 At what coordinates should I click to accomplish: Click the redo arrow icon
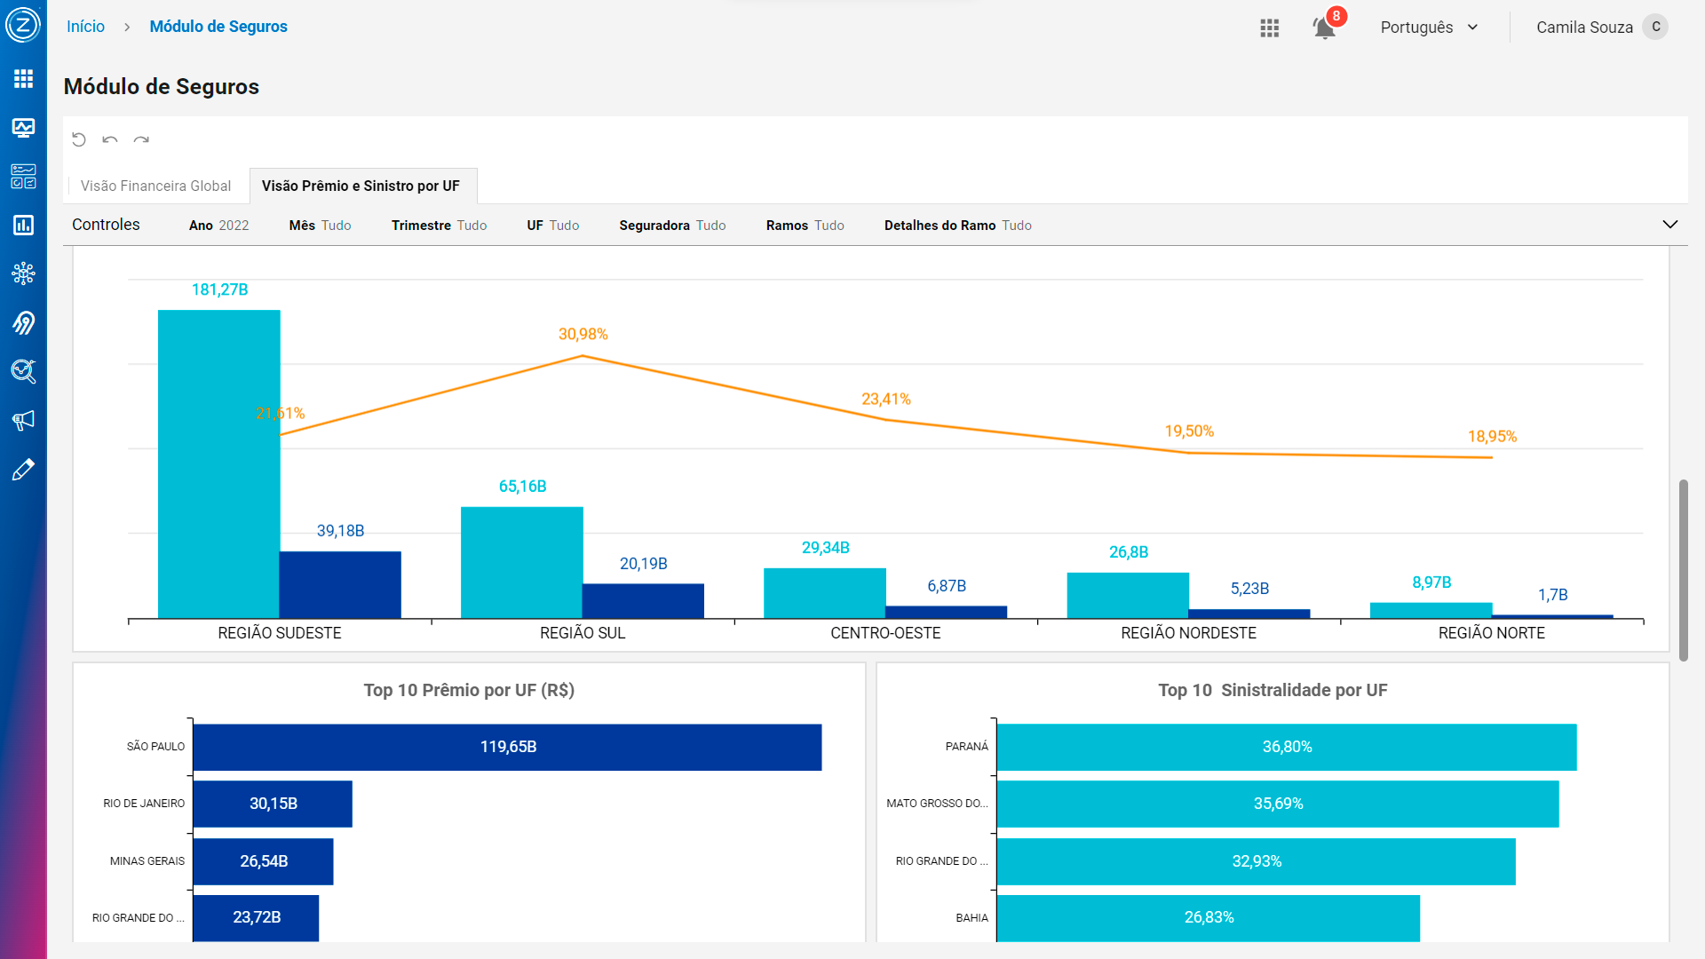141,139
